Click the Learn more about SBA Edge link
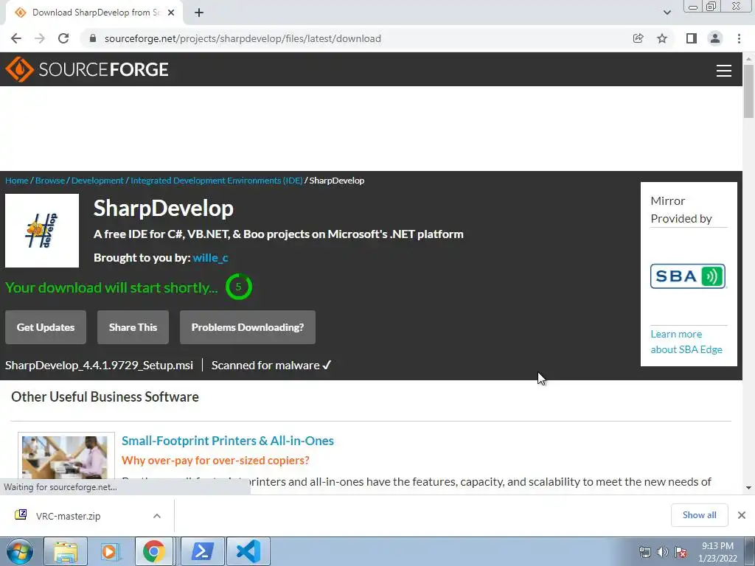This screenshot has height=566, width=755. pos(686,342)
